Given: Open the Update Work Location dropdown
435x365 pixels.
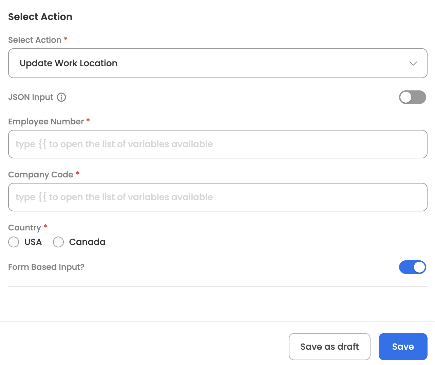Looking at the screenshot, I should [x=217, y=63].
